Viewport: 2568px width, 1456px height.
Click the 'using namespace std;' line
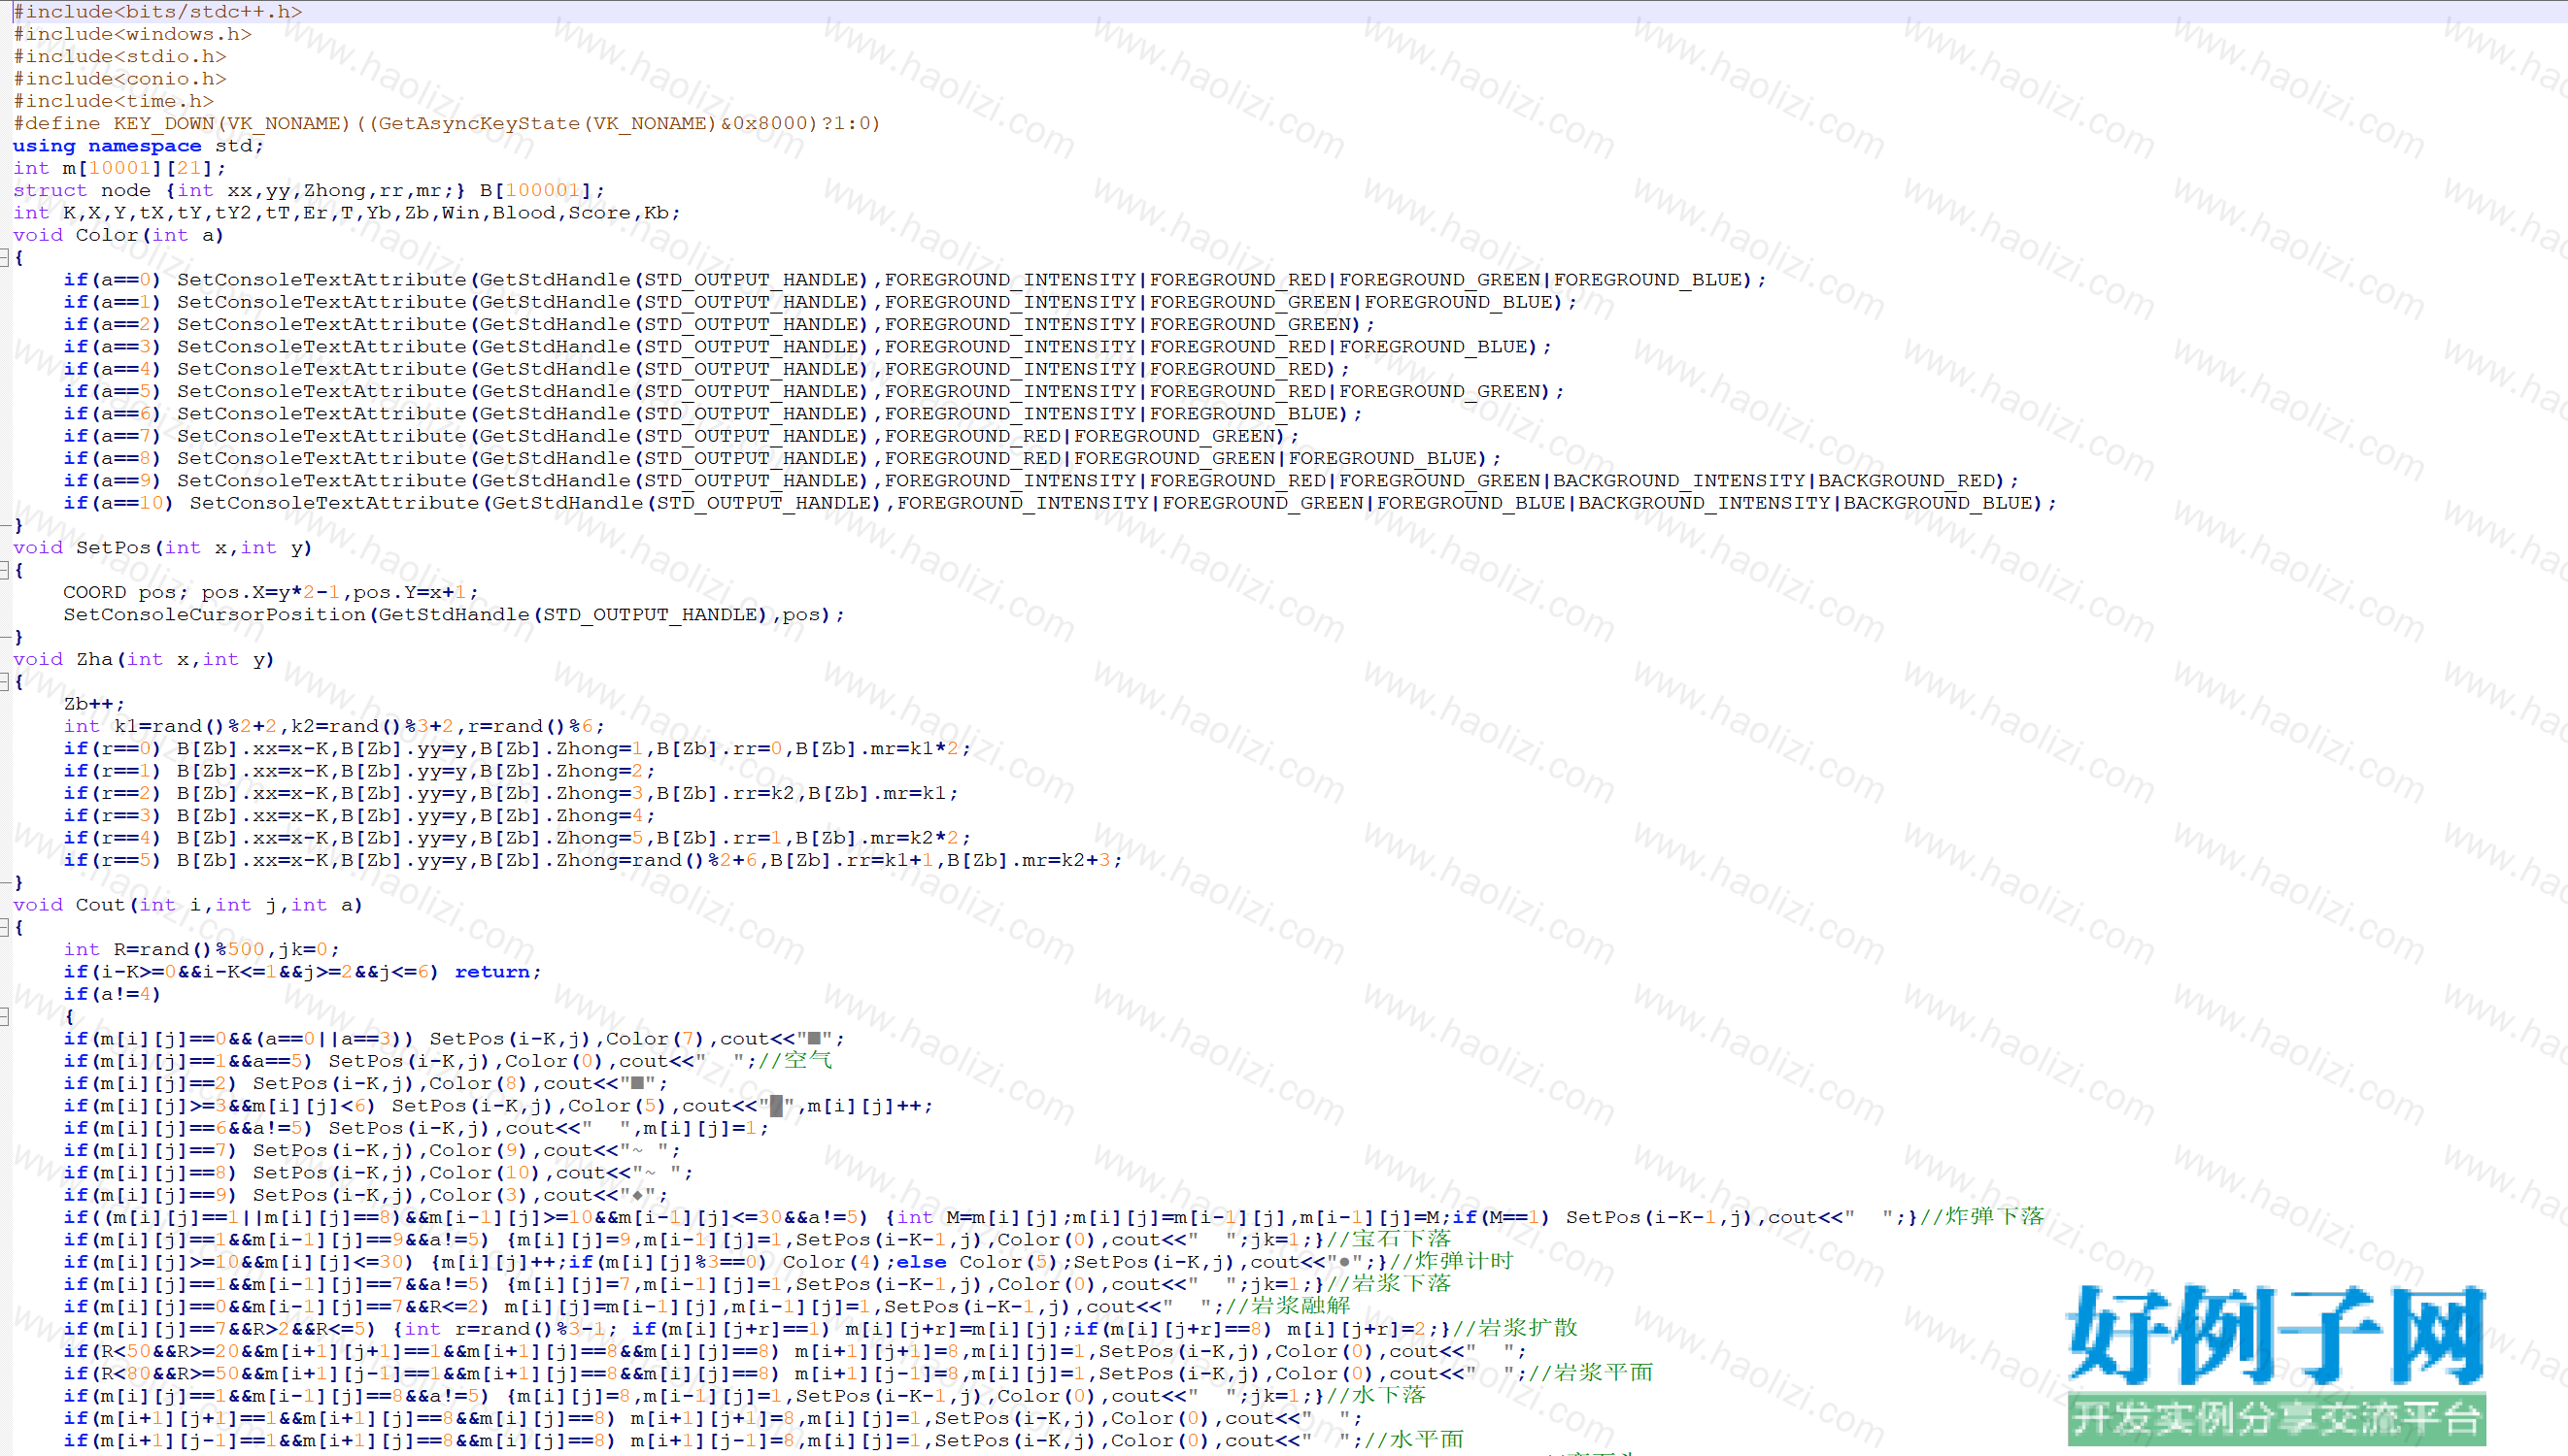[x=138, y=146]
